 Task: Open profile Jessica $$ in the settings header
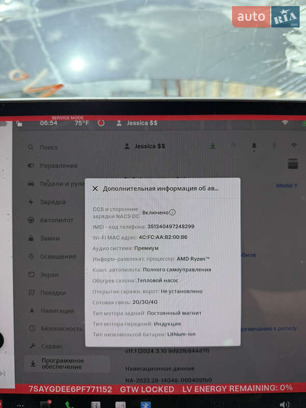tap(145, 146)
